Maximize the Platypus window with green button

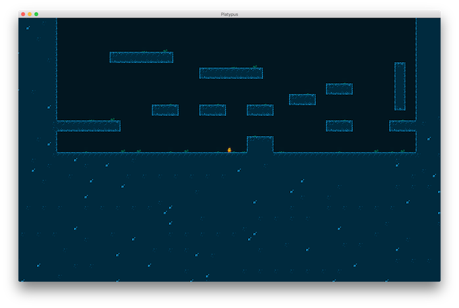[36, 14]
